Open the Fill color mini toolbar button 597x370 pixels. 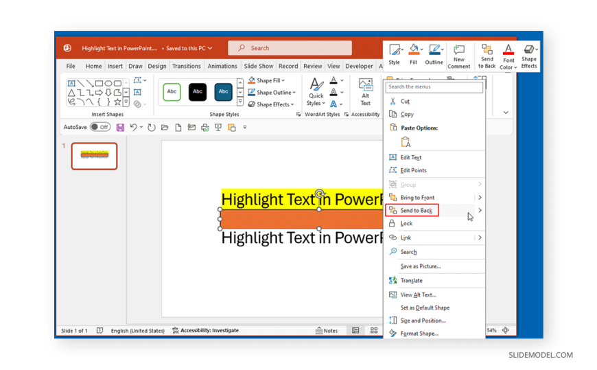point(414,54)
